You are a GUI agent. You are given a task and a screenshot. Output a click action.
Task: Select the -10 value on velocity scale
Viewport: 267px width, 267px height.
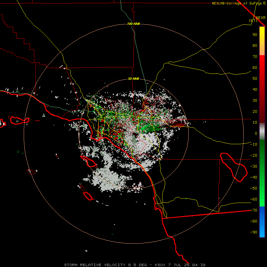(254, 144)
